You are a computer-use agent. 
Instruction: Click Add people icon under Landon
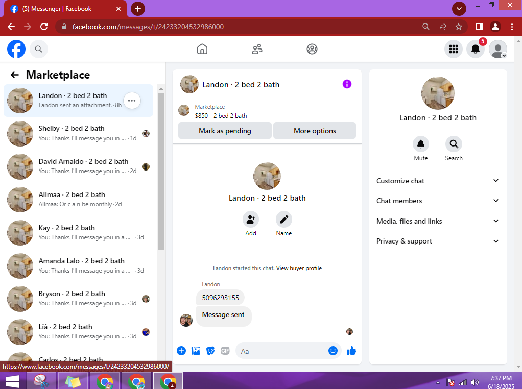[251, 220]
